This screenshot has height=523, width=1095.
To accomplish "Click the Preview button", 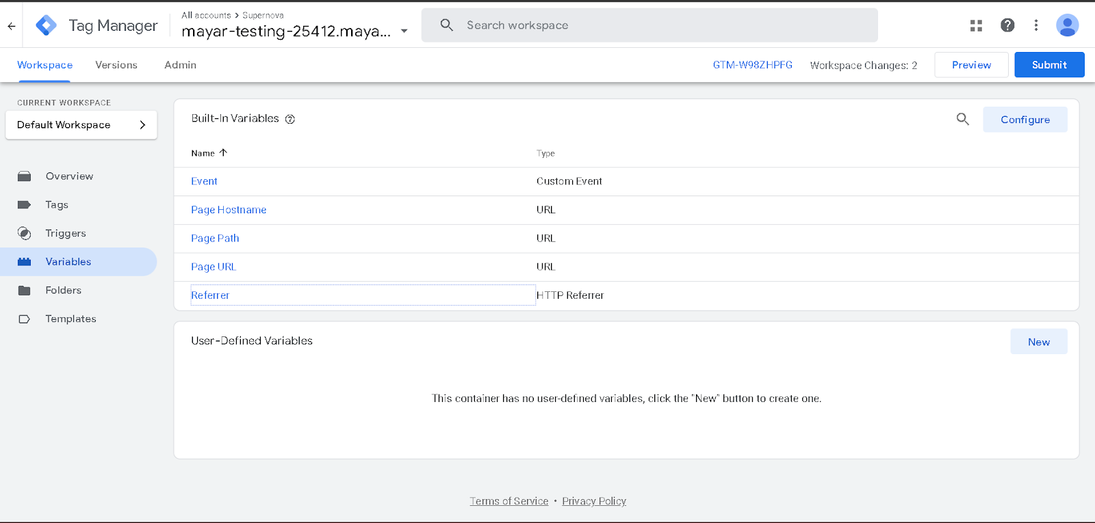I will point(971,65).
